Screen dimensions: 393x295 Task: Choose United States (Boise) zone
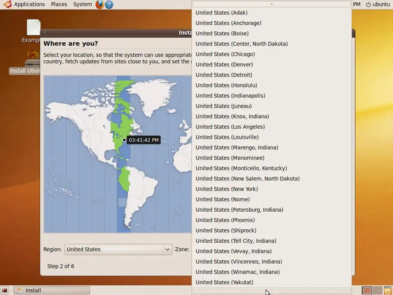(271, 33)
